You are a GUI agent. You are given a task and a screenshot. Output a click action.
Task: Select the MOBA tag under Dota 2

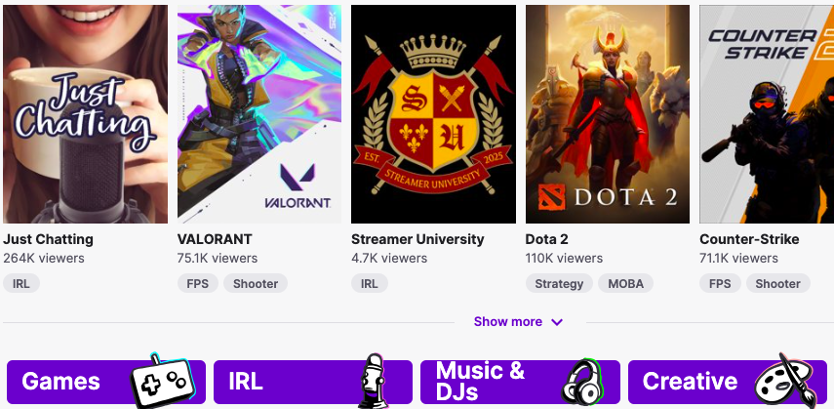(625, 284)
